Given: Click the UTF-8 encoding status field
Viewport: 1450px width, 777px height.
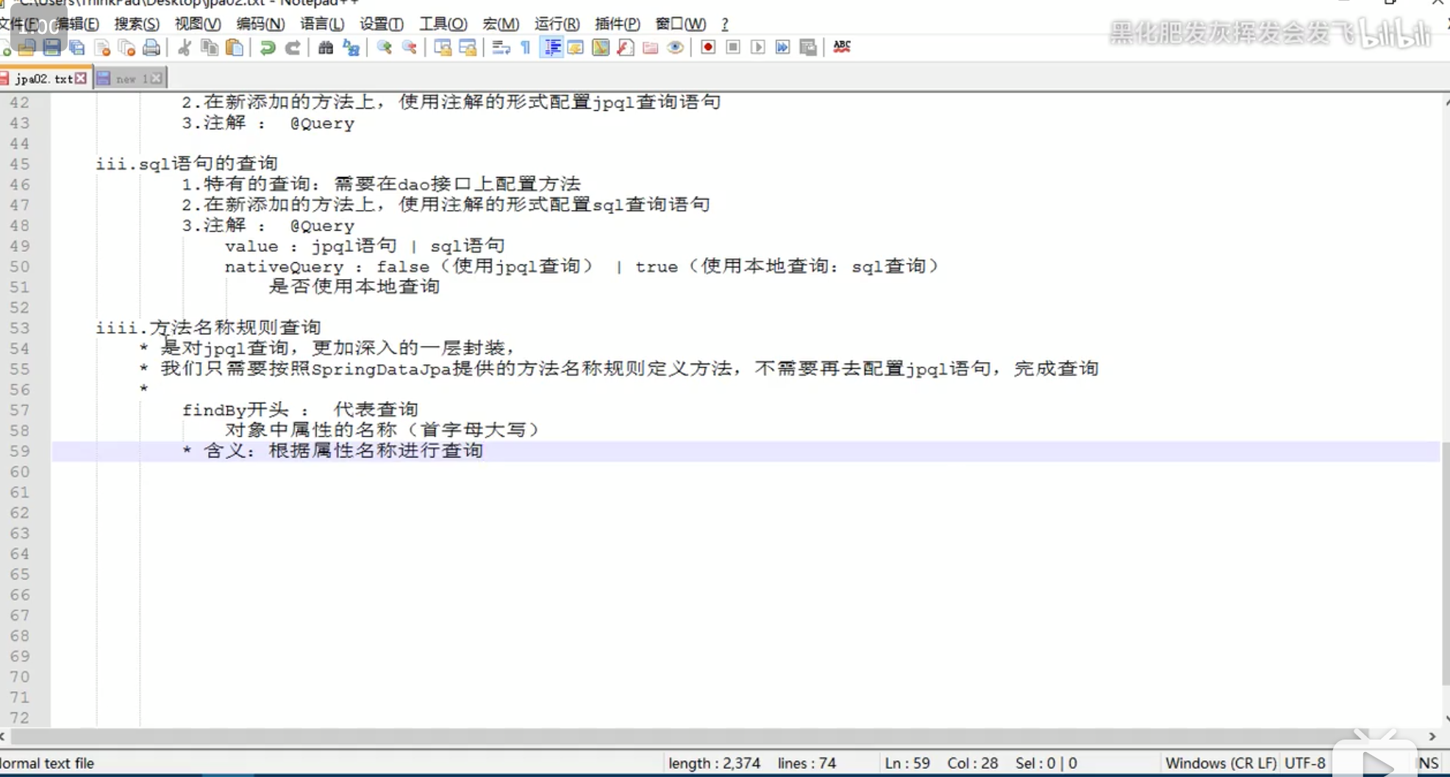Looking at the screenshot, I should (1305, 763).
